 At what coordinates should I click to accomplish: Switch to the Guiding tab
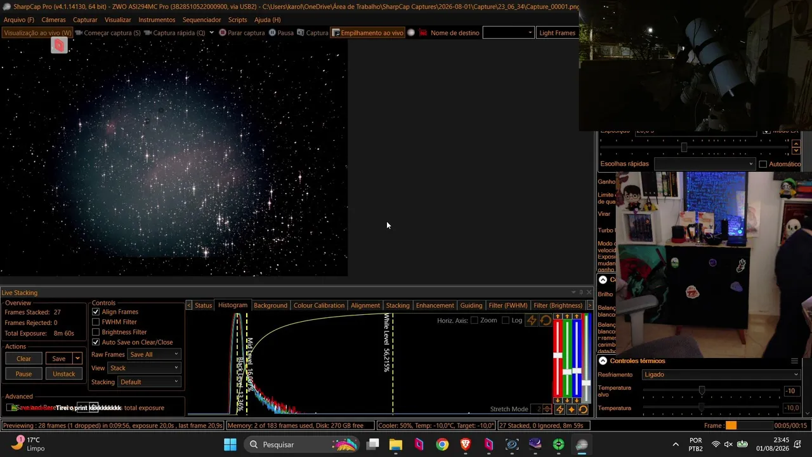coord(471,305)
